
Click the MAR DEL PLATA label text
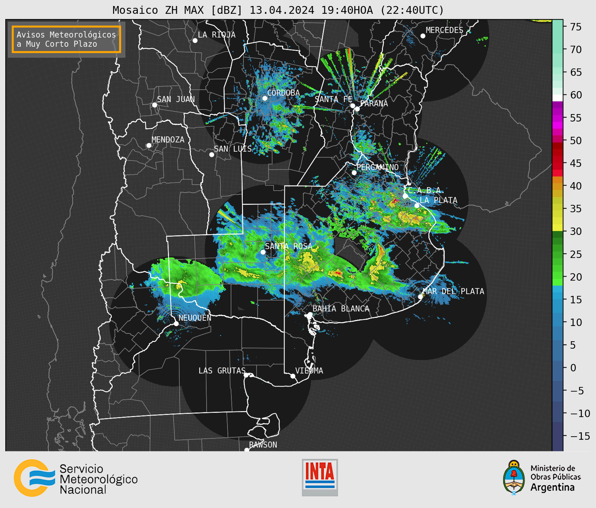click(x=454, y=291)
